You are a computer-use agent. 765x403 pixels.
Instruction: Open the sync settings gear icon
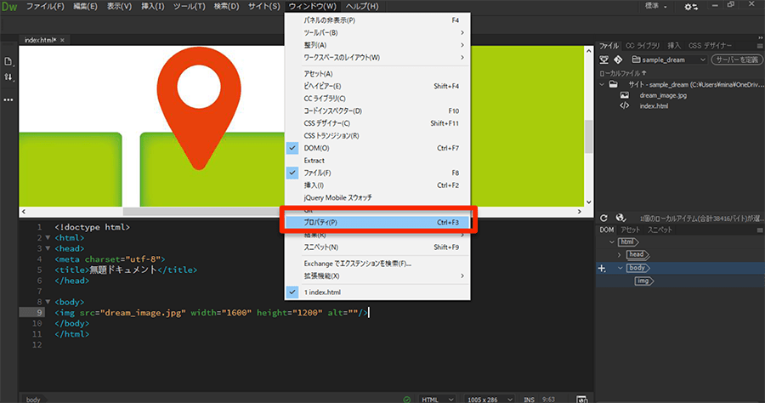coord(691,7)
